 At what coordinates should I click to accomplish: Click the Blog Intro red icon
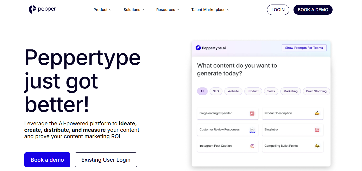[317, 130]
